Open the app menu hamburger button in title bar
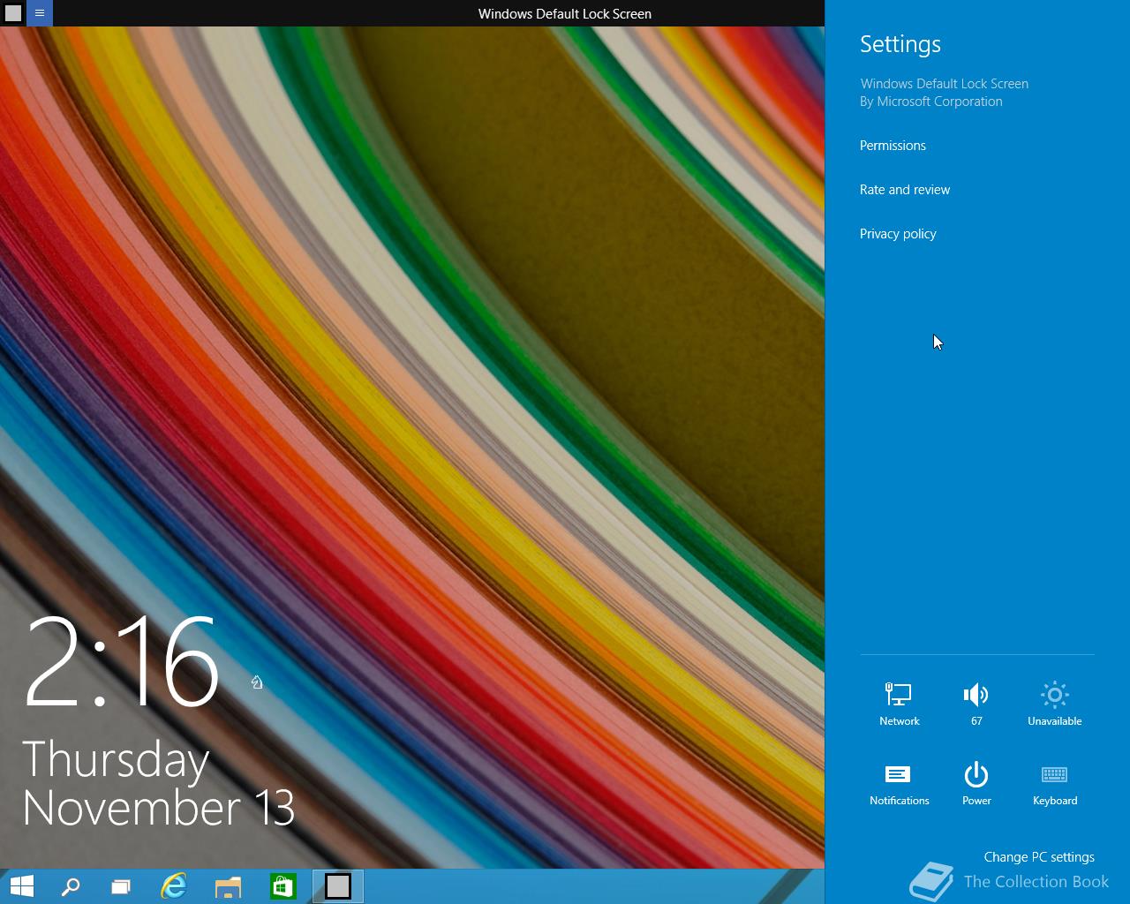 (x=40, y=13)
